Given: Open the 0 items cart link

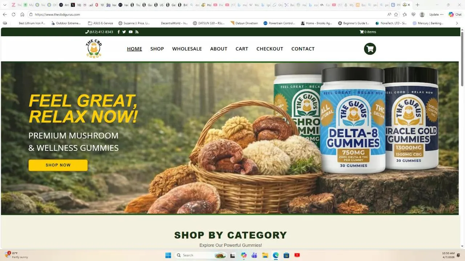Looking at the screenshot, I should coord(368,32).
